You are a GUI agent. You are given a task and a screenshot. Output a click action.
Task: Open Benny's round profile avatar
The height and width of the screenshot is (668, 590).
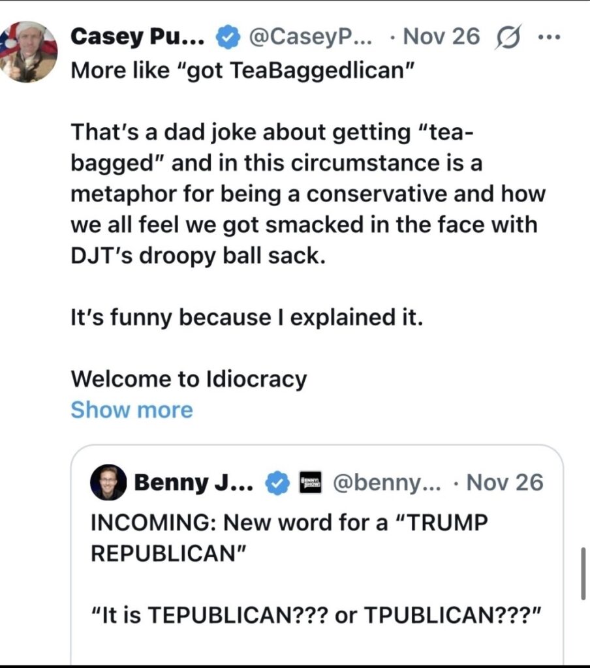[x=108, y=483]
